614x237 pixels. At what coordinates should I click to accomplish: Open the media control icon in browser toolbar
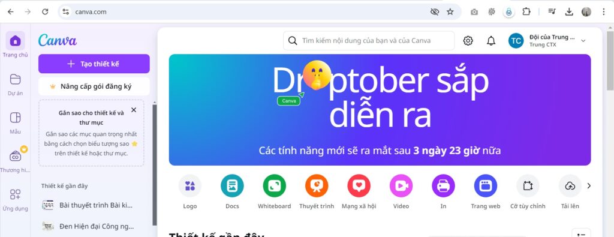pyautogui.click(x=552, y=12)
